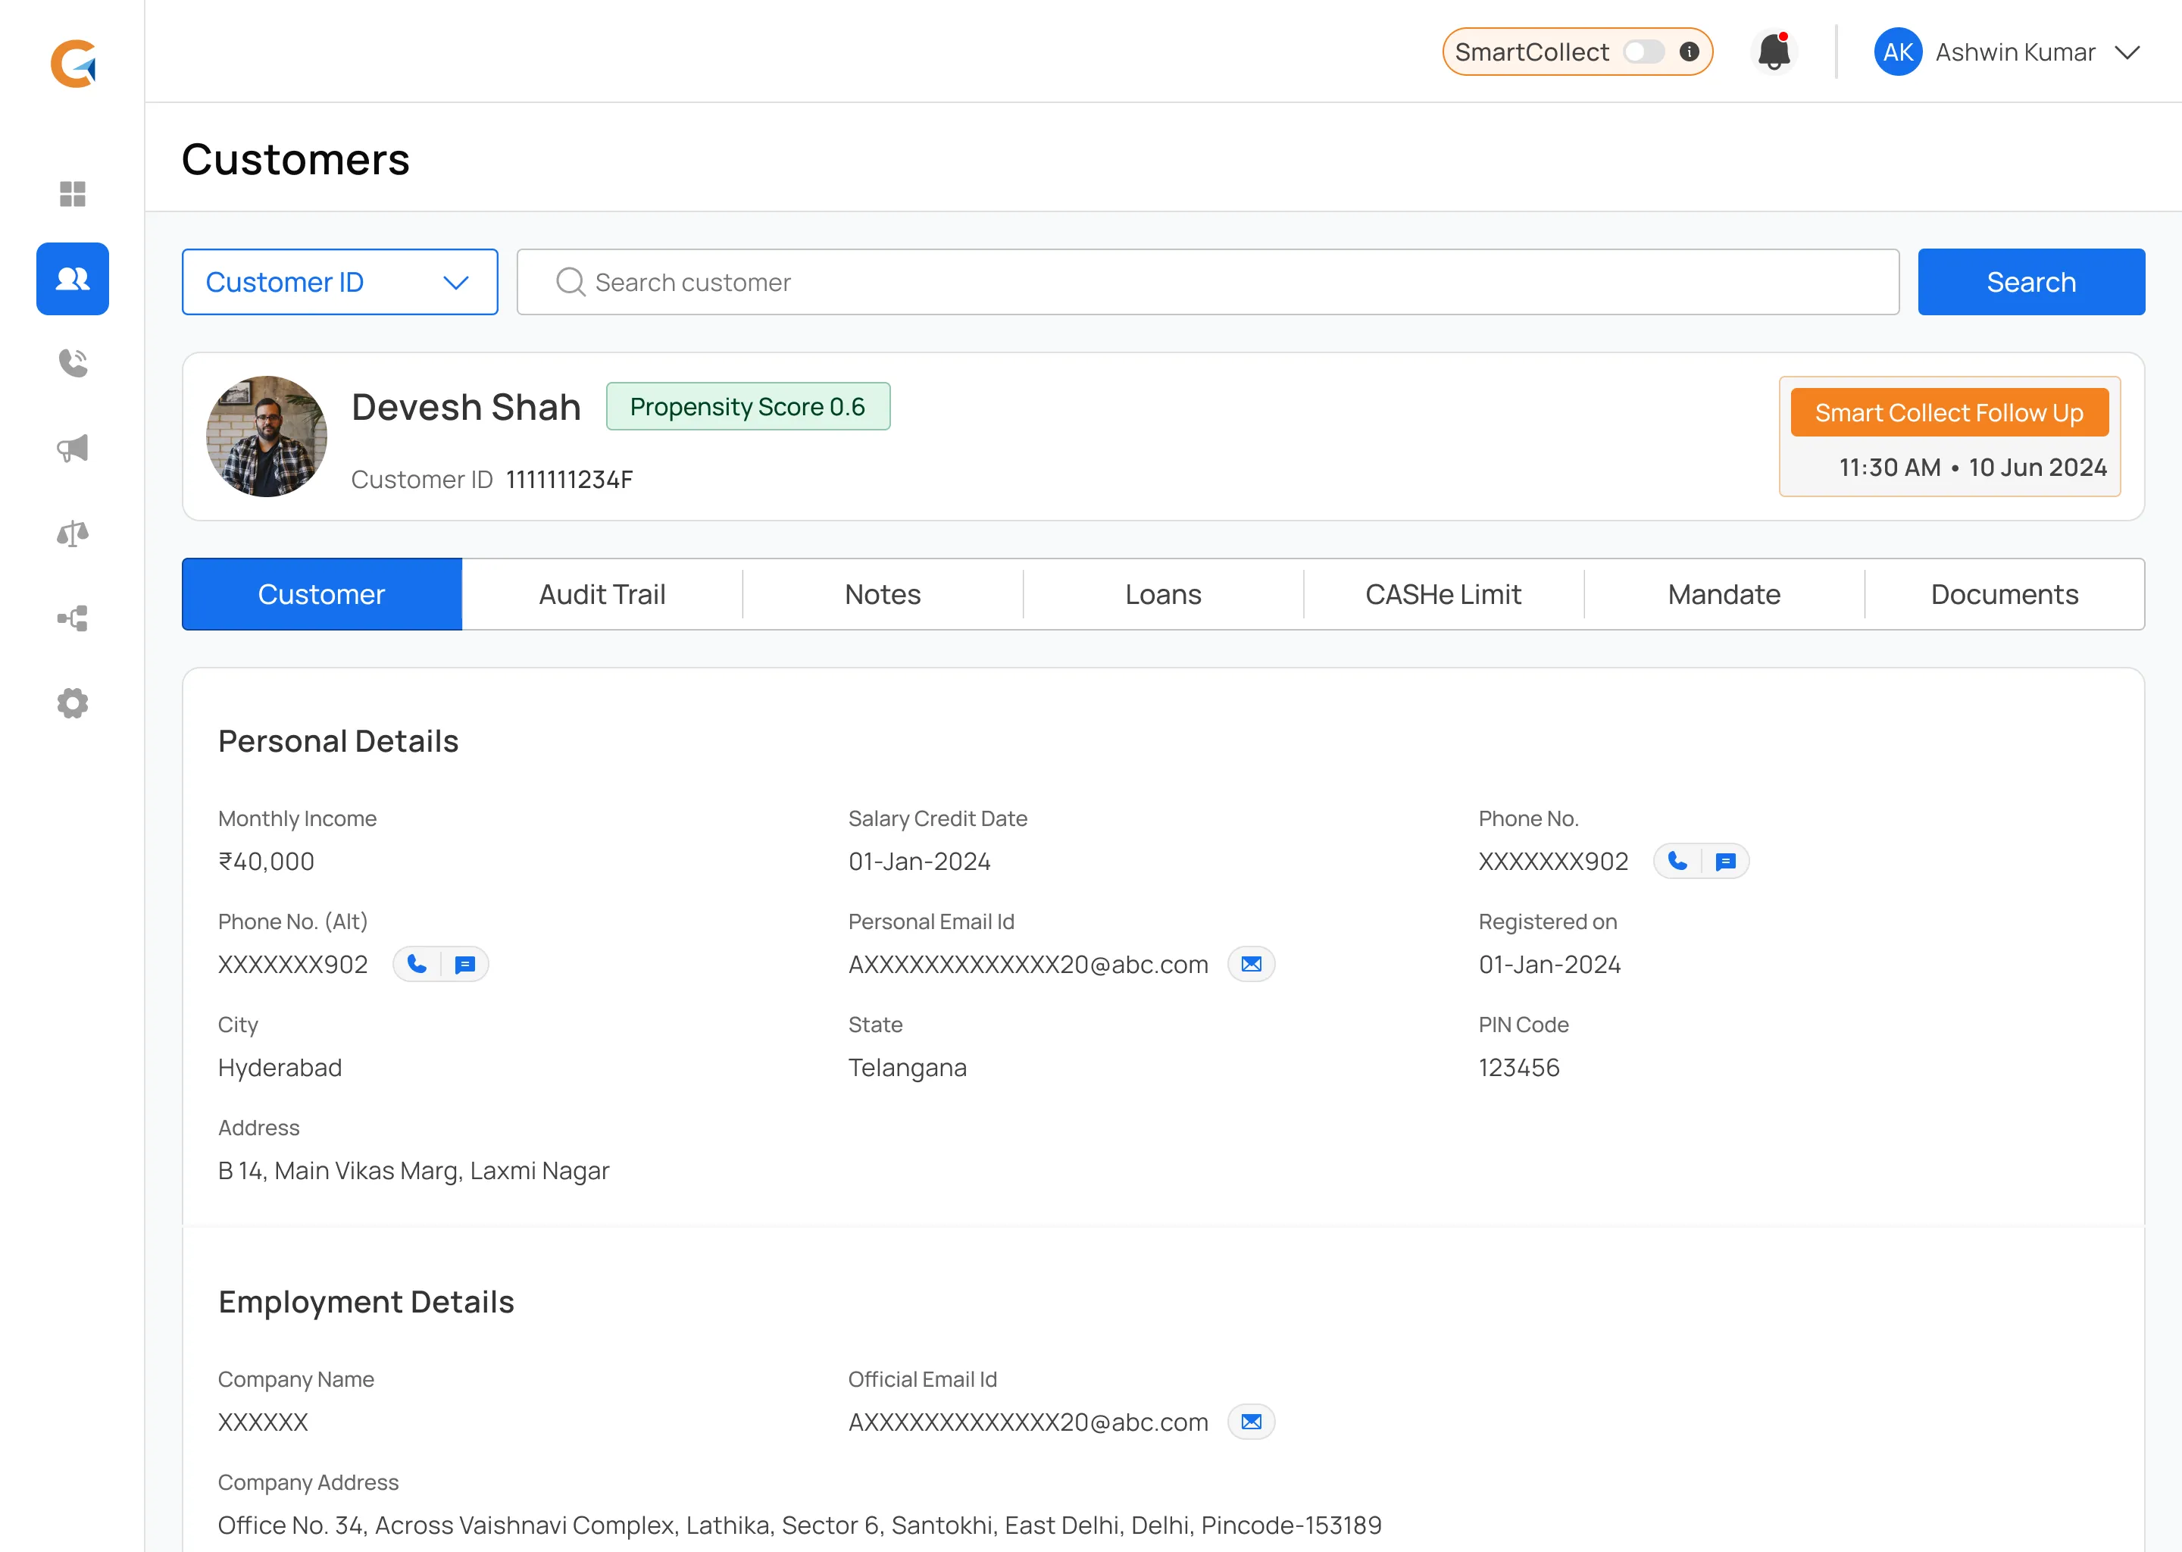Call the primary Phone No. number
Screen dimensions: 2182x1552
coord(1677,861)
